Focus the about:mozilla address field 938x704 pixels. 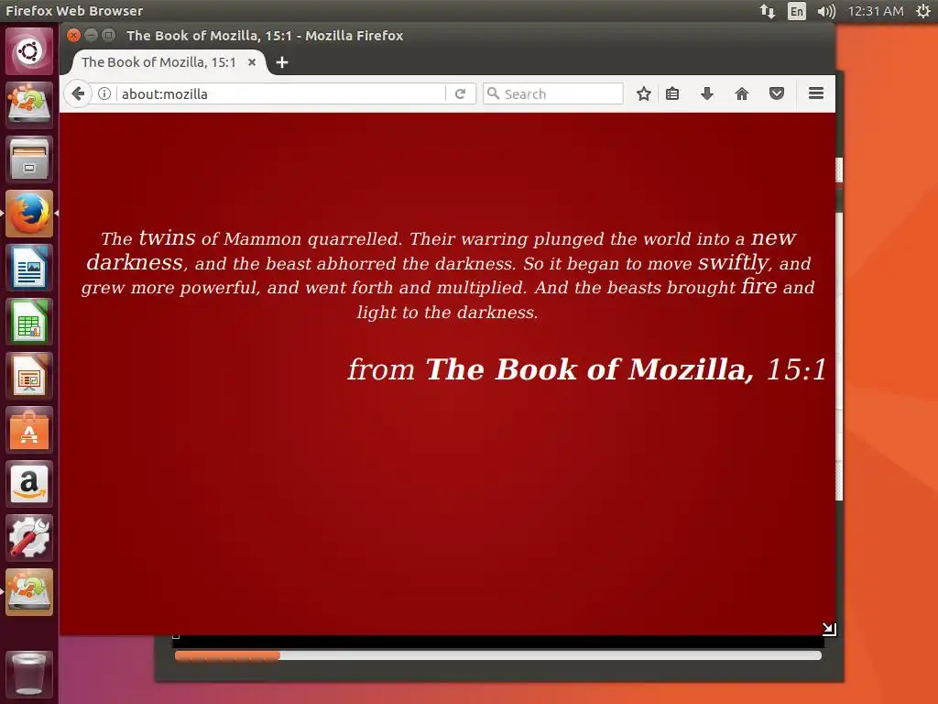coord(282,94)
